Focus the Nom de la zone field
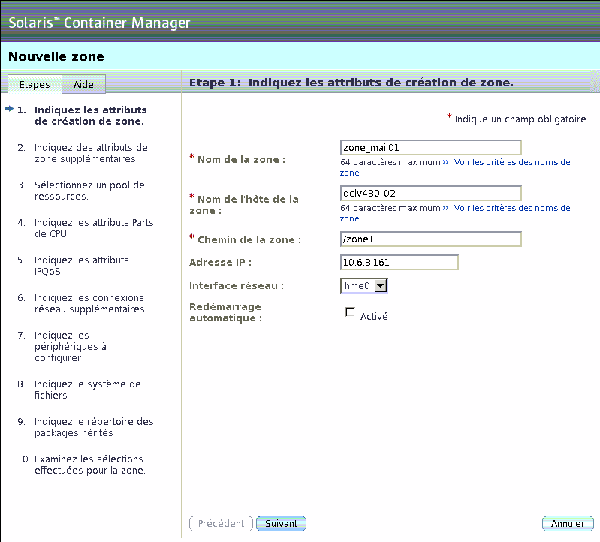The width and height of the screenshot is (600, 542). tap(431, 148)
